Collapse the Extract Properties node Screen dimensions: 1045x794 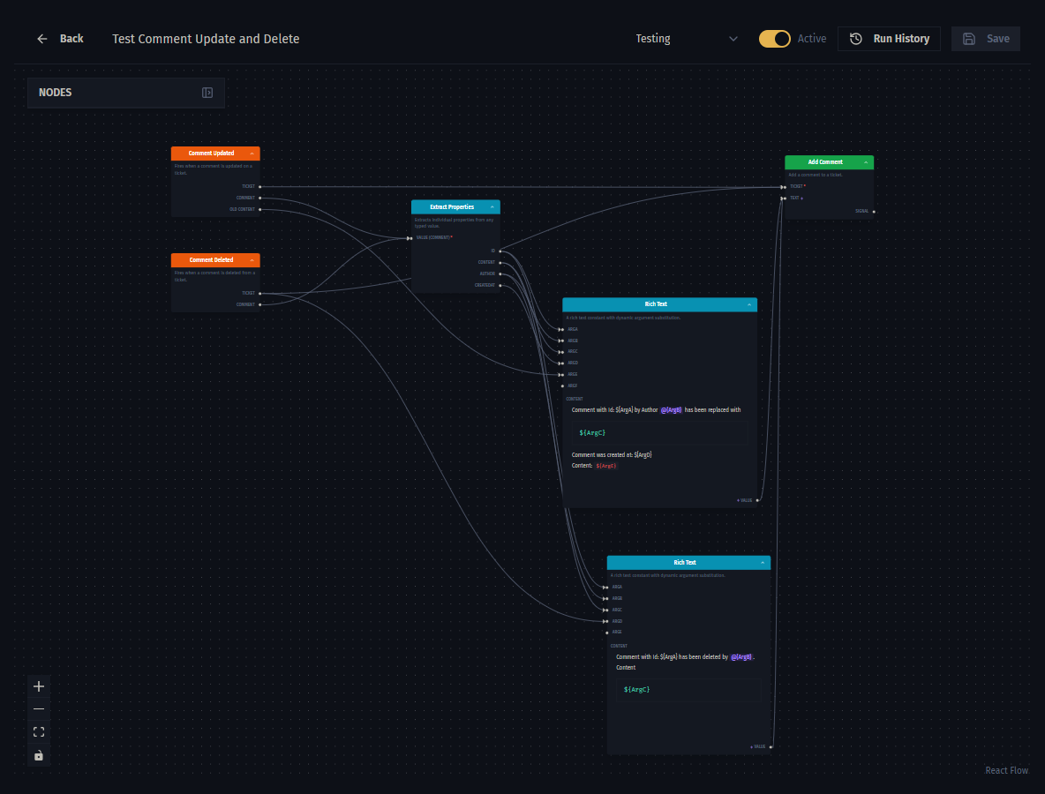[492, 207]
